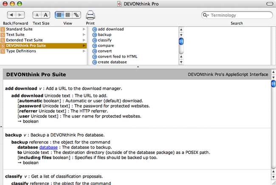The width and height of the screenshot is (276, 185).
Task: Click the convert command icon
Action: click(95, 51)
